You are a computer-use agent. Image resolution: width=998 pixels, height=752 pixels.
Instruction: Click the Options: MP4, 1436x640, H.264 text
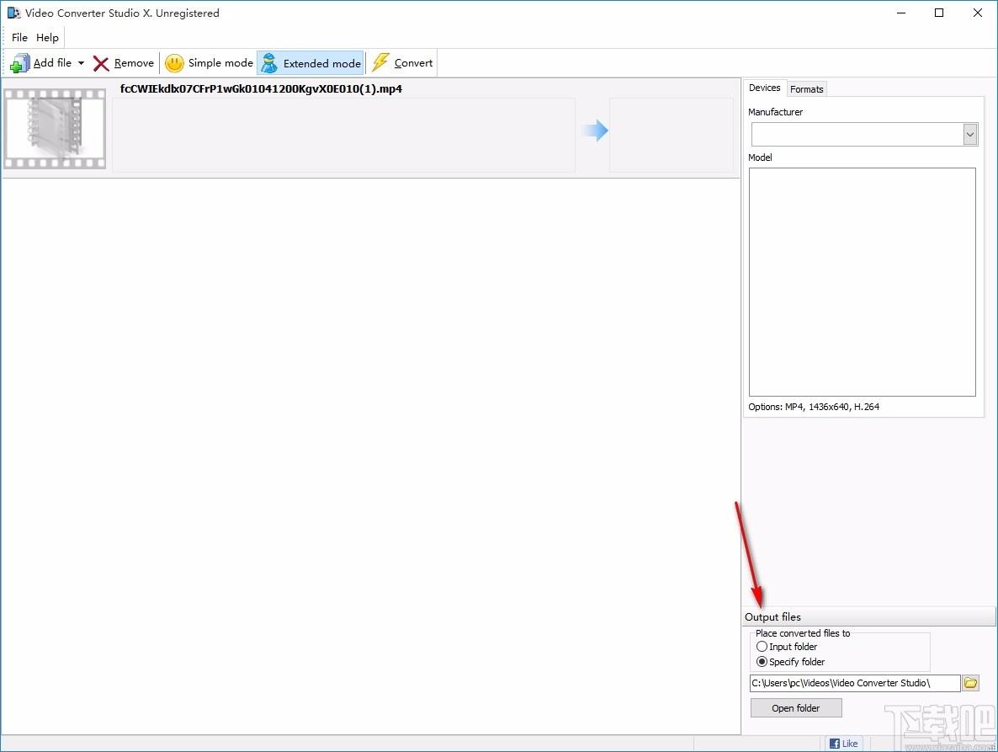[x=814, y=406]
